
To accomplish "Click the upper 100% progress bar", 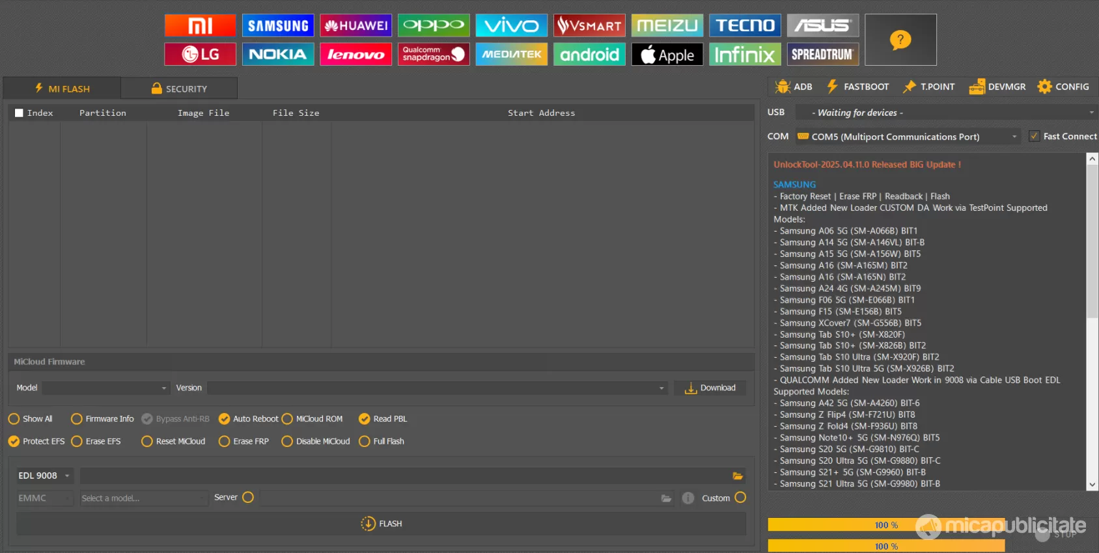I will click(886, 525).
